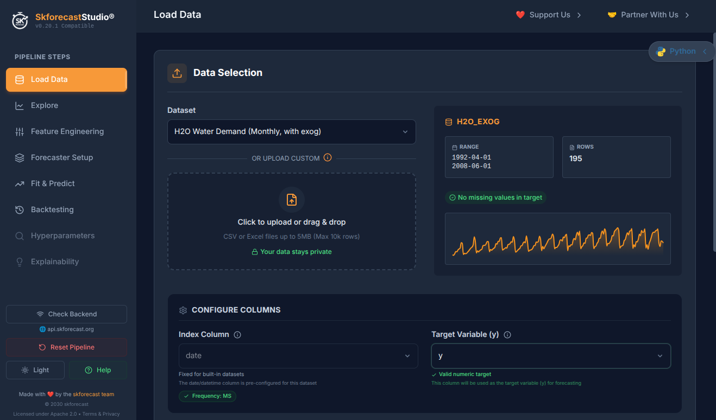
Task: Click the H2O_EXOG database icon
Action: pyautogui.click(x=449, y=122)
